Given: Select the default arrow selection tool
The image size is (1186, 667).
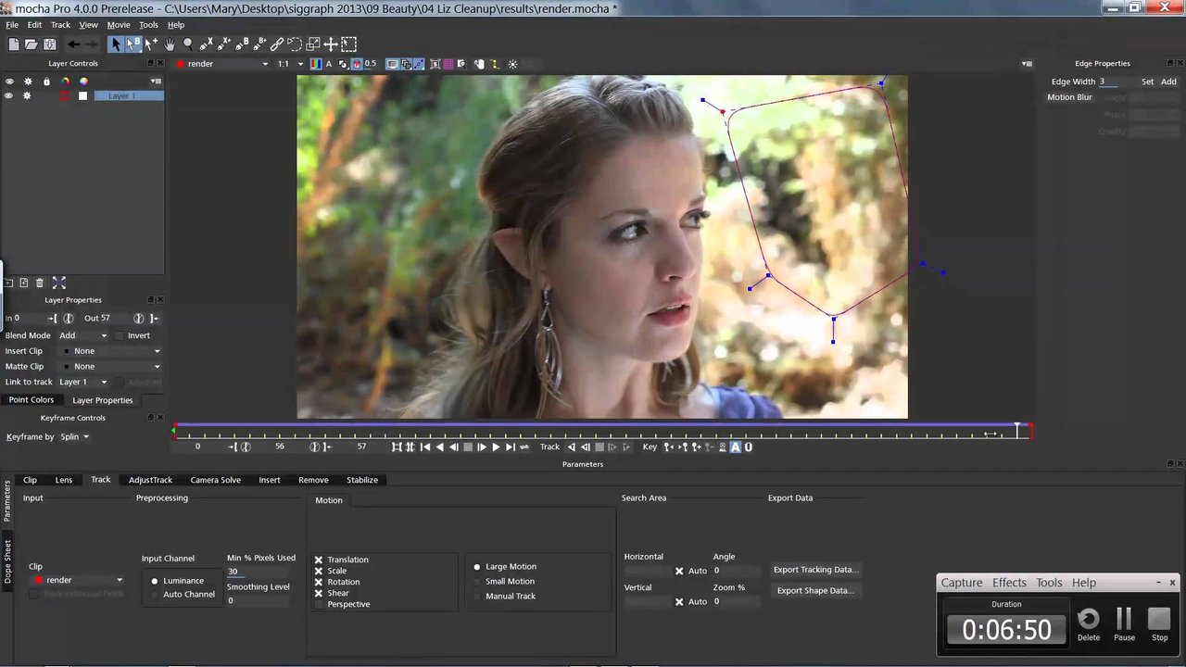Looking at the screenshot, I should 116,44.
